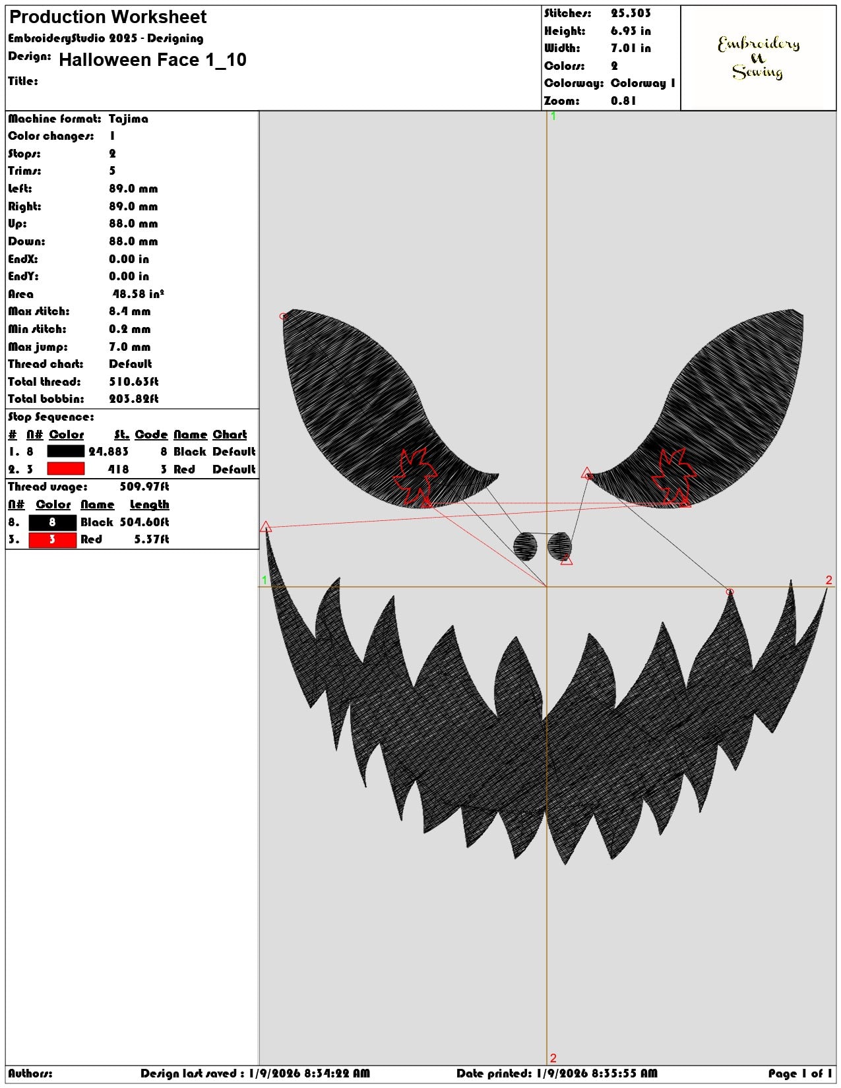
Task: Click width value '7.01 in'
Action: coord(631,48)
